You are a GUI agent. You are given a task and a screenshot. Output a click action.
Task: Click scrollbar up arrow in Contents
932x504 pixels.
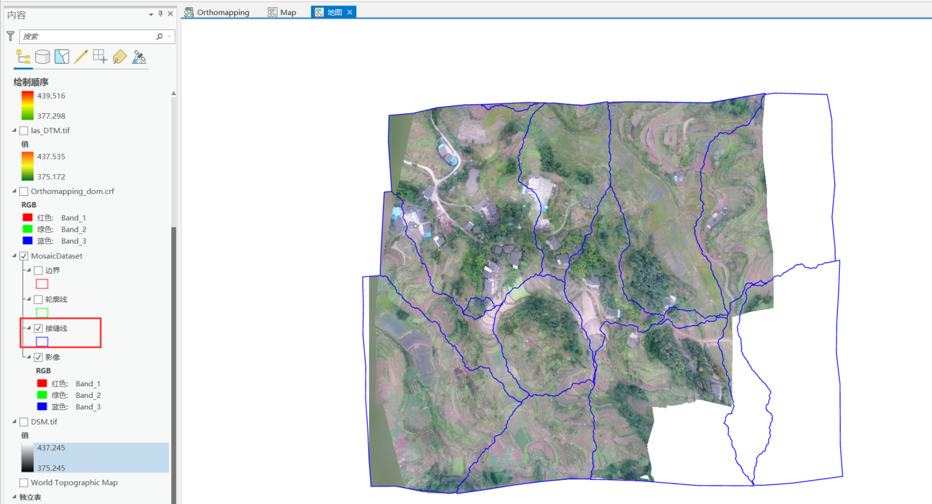174,93
